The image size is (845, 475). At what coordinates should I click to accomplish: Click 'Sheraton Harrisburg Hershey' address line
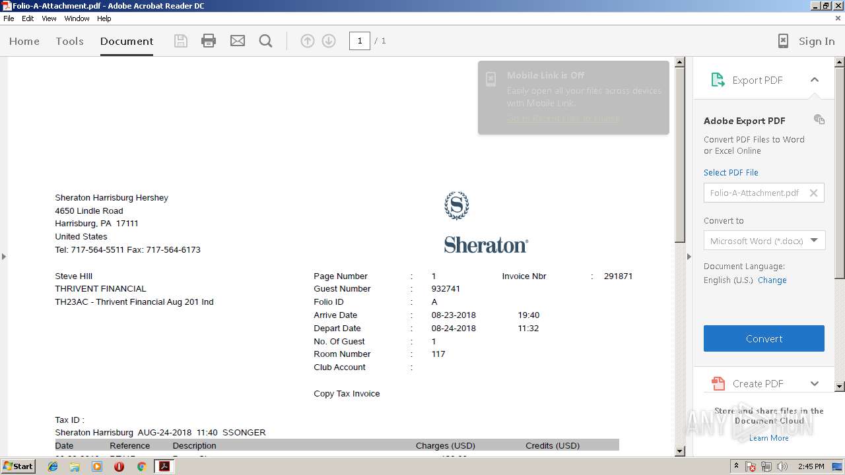tap(112, 198)
